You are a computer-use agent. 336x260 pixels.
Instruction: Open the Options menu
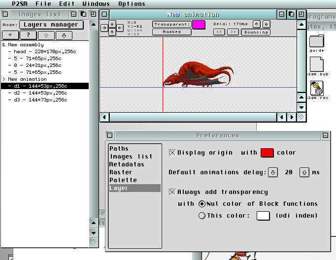[x=132, y=4]
